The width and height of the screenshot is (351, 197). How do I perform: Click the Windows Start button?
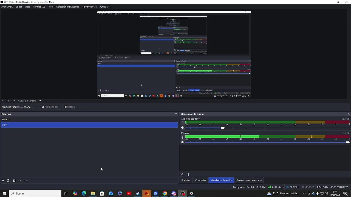tap(4, 193)
